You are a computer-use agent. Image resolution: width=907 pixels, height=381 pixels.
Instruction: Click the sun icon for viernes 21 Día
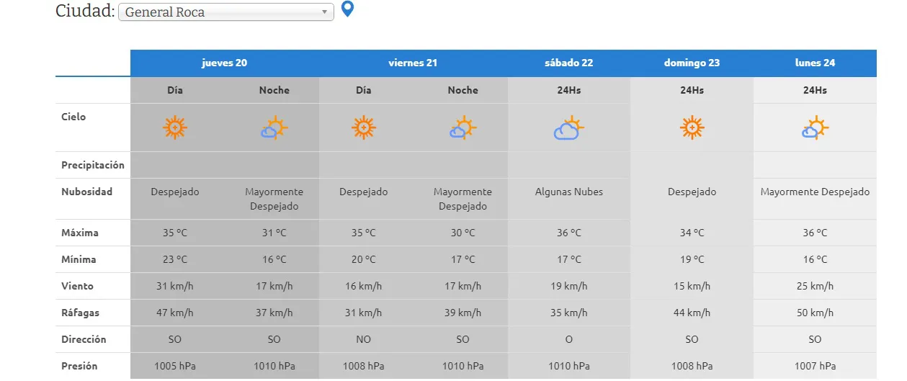tap(364, 127)
